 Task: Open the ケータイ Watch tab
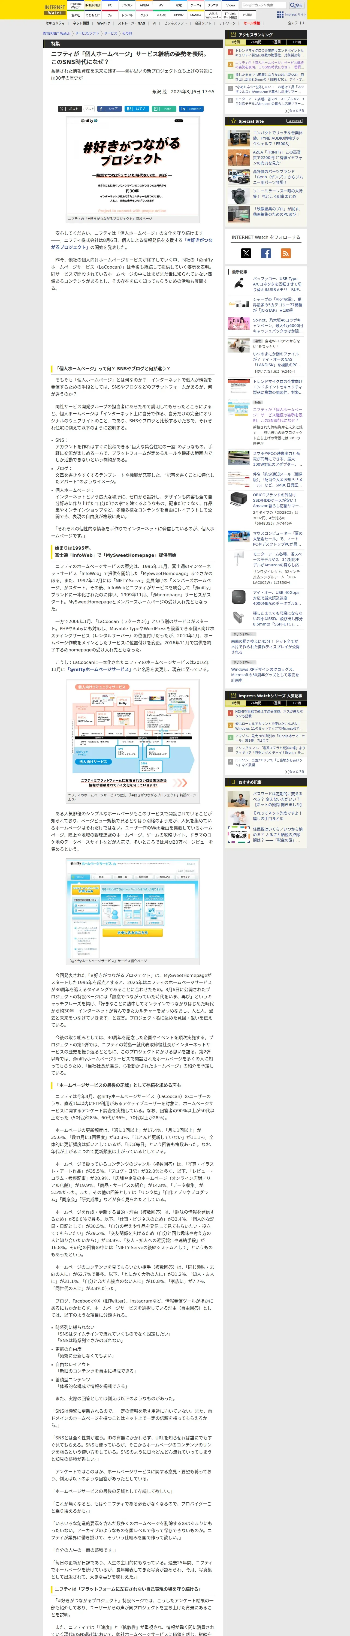(x=196, y=5)
